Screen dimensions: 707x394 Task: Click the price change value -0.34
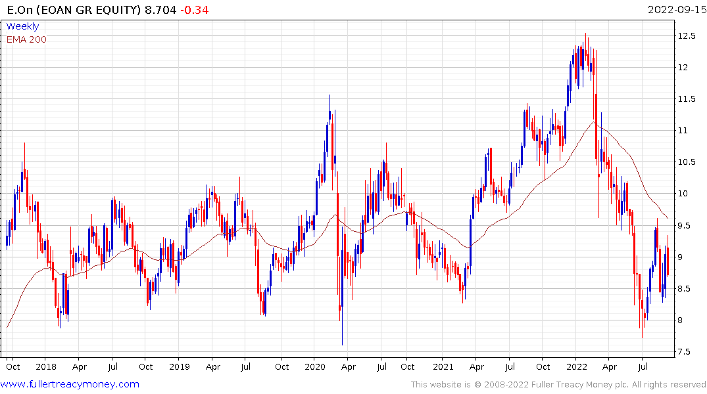coord(194,10)
